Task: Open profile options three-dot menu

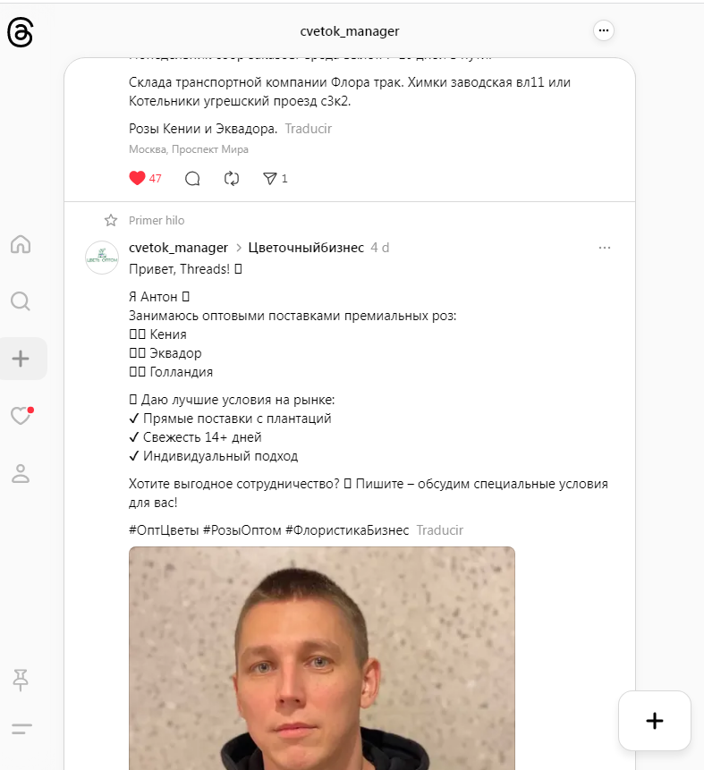Action: [603, 30]
